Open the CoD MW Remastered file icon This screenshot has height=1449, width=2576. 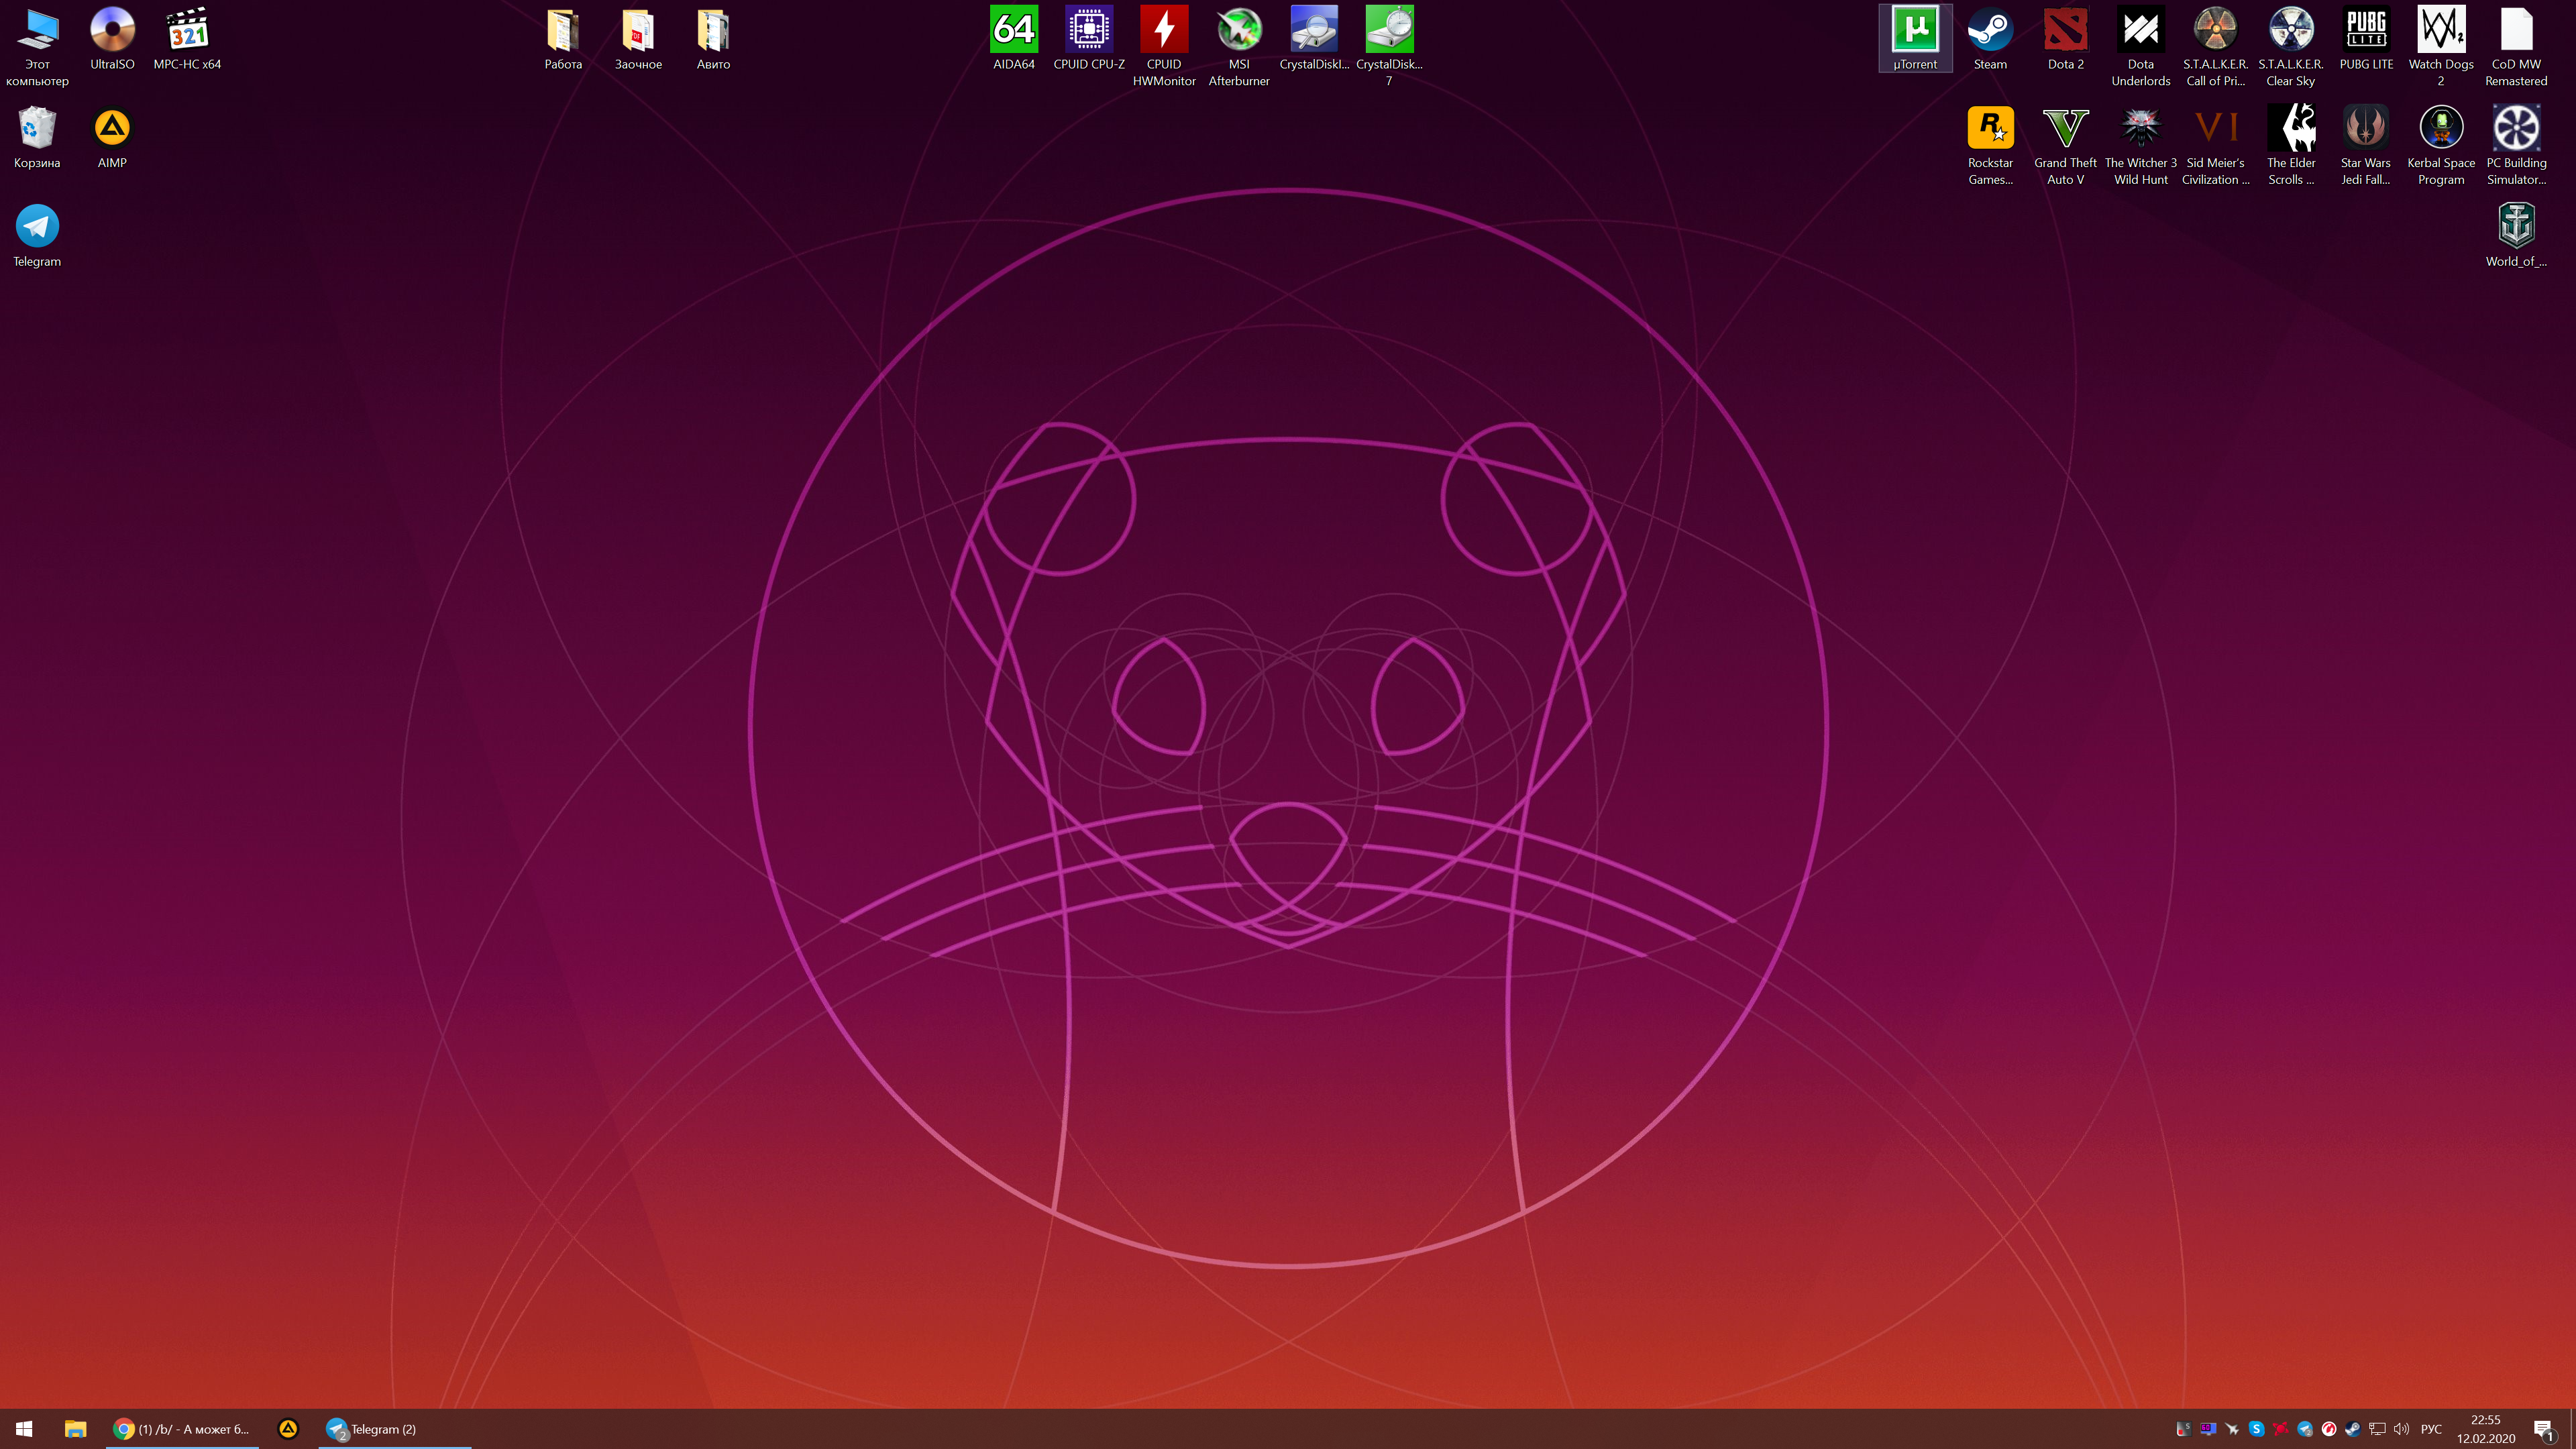pyautogui.click(x=2516, y=46)
